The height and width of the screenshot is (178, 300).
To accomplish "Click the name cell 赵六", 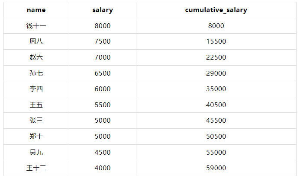I will 36,57.
